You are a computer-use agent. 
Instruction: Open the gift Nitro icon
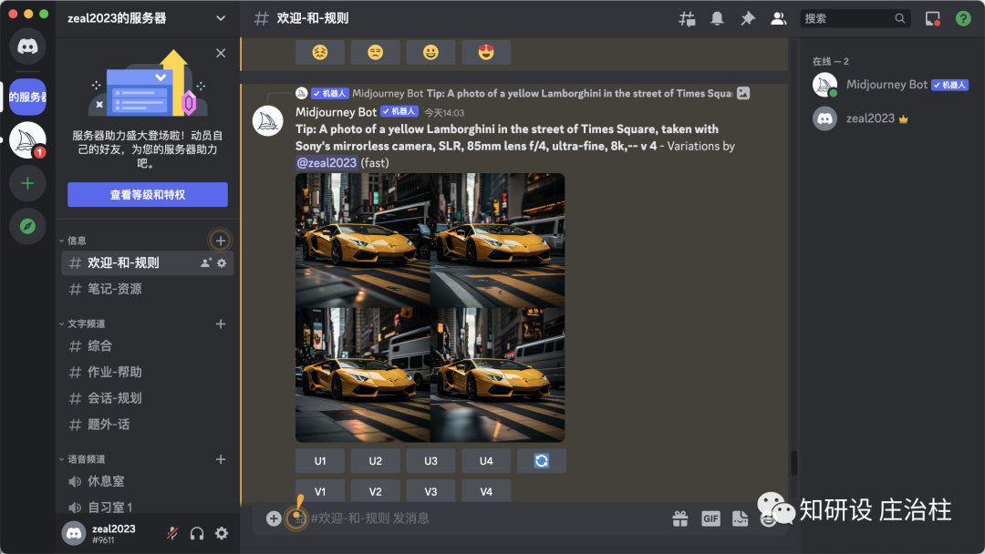coord(679,518)
